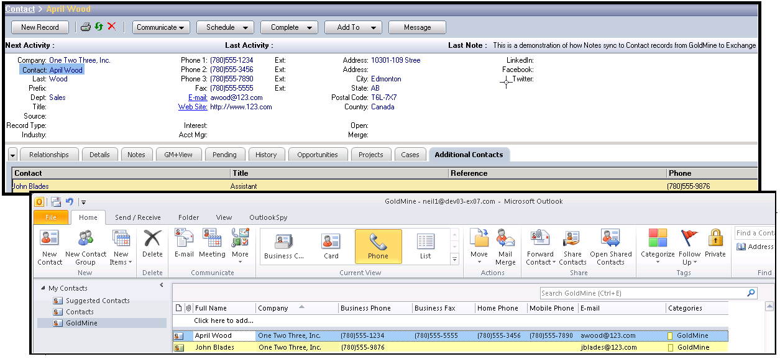Open the Add To dropdown button
The image size is (780, 359).
click(354, 27)
